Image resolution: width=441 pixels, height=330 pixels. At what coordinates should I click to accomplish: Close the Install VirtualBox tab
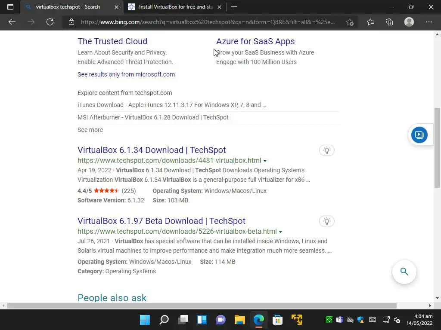pos(219,7)
